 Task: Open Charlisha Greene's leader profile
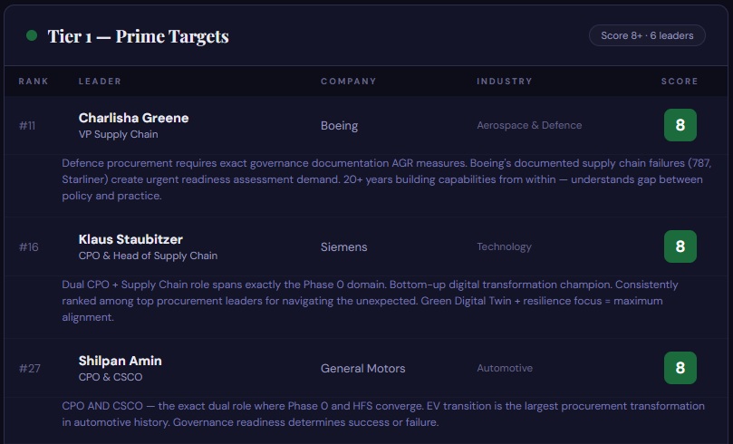pyautogui.click(x=133, y=118)
